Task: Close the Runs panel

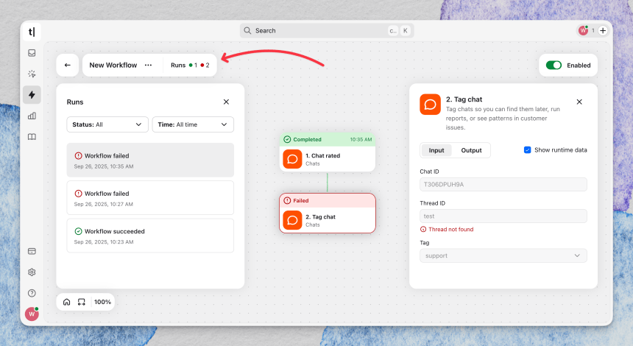Action: click(226, 102)
